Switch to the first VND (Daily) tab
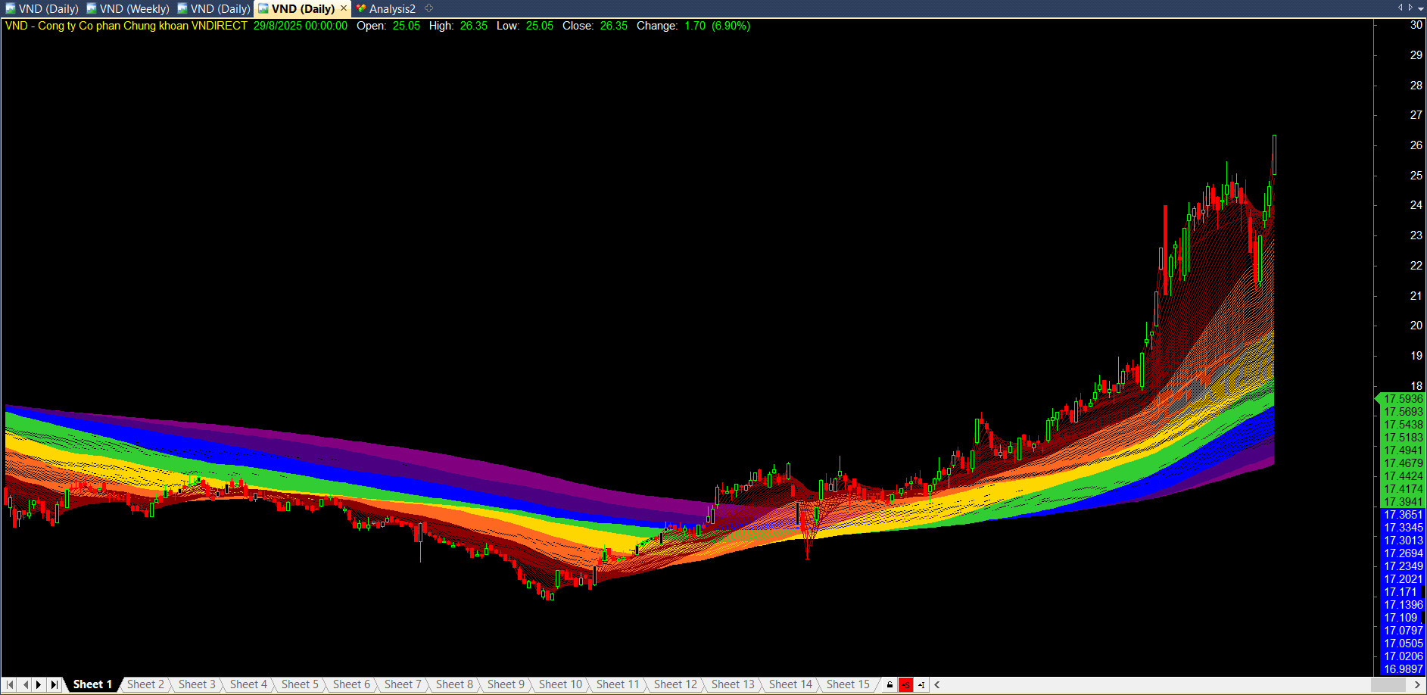This screenshot has width=1427, height=695. point(48,9)
